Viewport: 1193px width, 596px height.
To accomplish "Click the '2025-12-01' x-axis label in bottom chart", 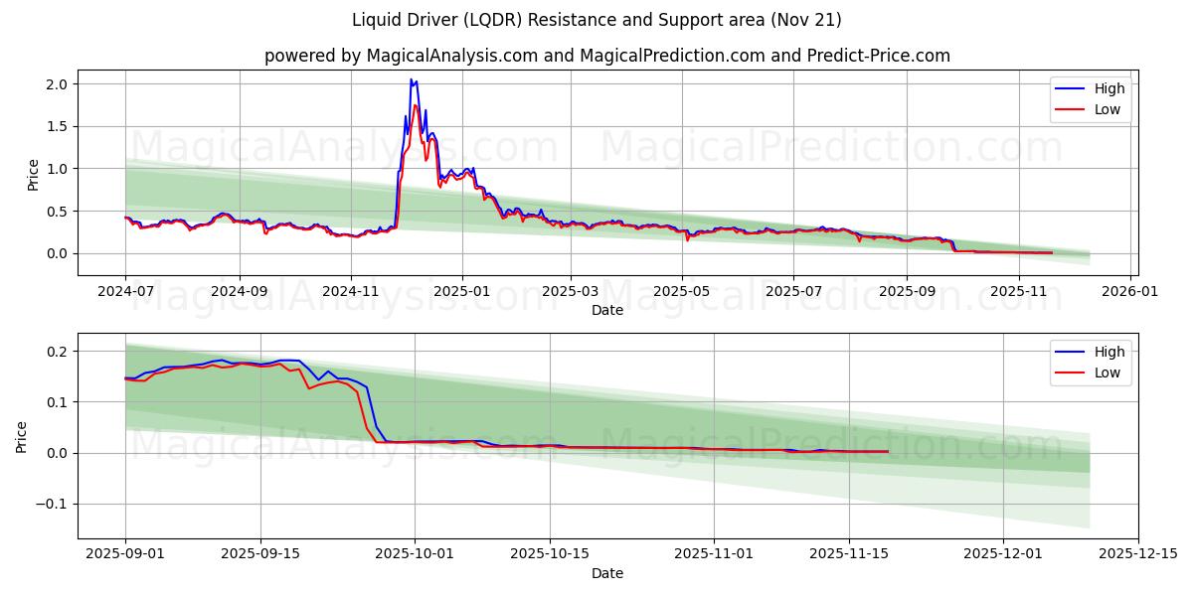I will 1003,555.
